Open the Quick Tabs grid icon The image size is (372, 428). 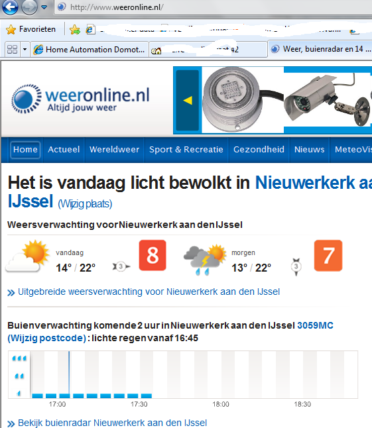pyautogui.click(x=13, y=50)
